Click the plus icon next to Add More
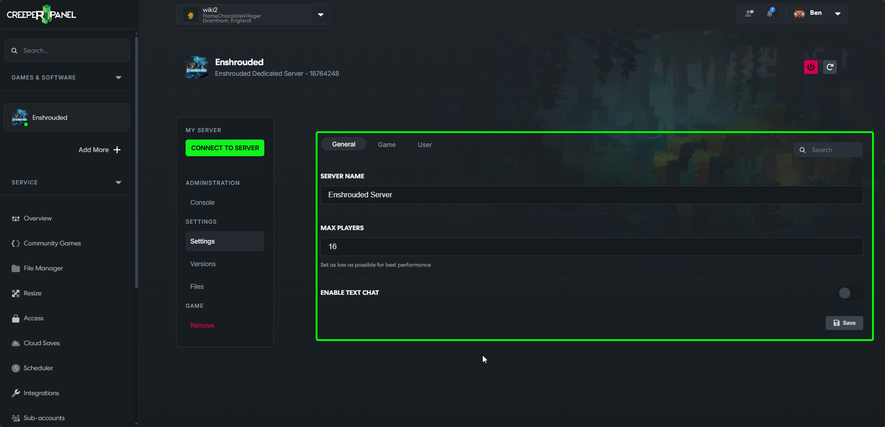Image resolution: width=885 pixels, height=427 pixels. tap(117, 150)
